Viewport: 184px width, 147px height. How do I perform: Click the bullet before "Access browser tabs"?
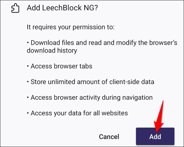pyautogui.click(x=28, y=66)
